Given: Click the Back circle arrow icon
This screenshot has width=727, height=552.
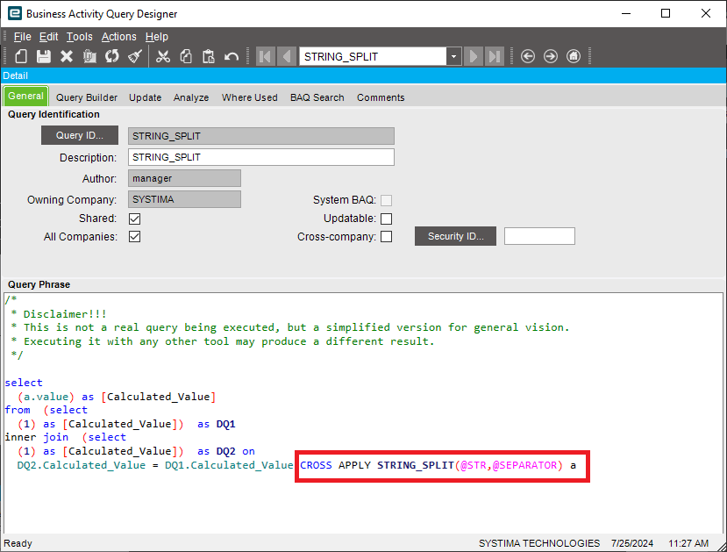Looking at the screenshot, I should pos(528,56).
